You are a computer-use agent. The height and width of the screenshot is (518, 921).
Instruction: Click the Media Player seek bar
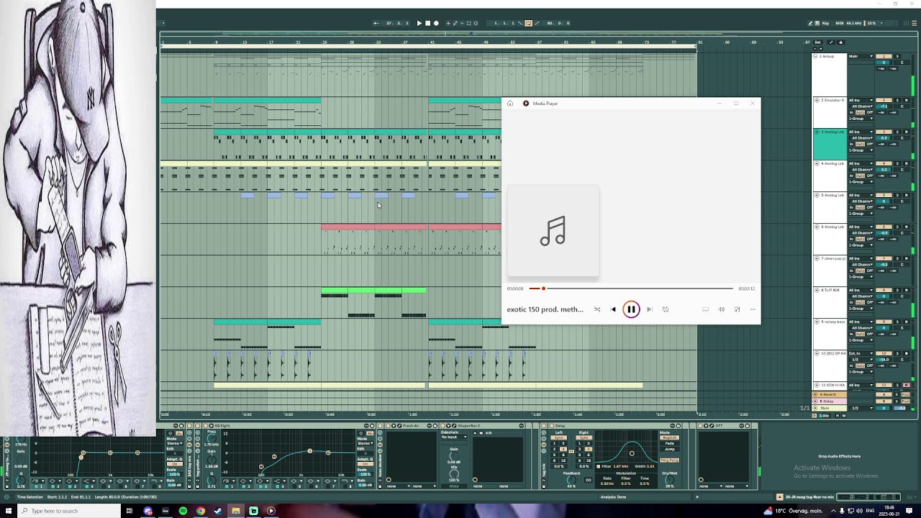631,288
